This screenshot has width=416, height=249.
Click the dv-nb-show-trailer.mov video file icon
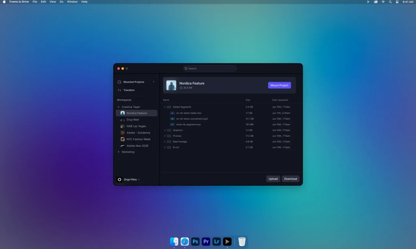(x=172, y=113)
